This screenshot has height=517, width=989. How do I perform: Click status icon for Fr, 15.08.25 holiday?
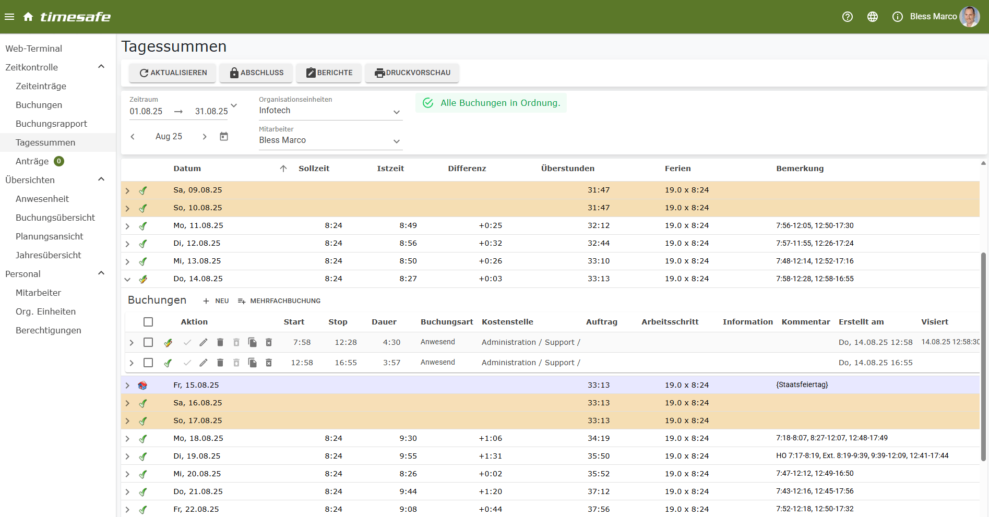tap(142, 386)
